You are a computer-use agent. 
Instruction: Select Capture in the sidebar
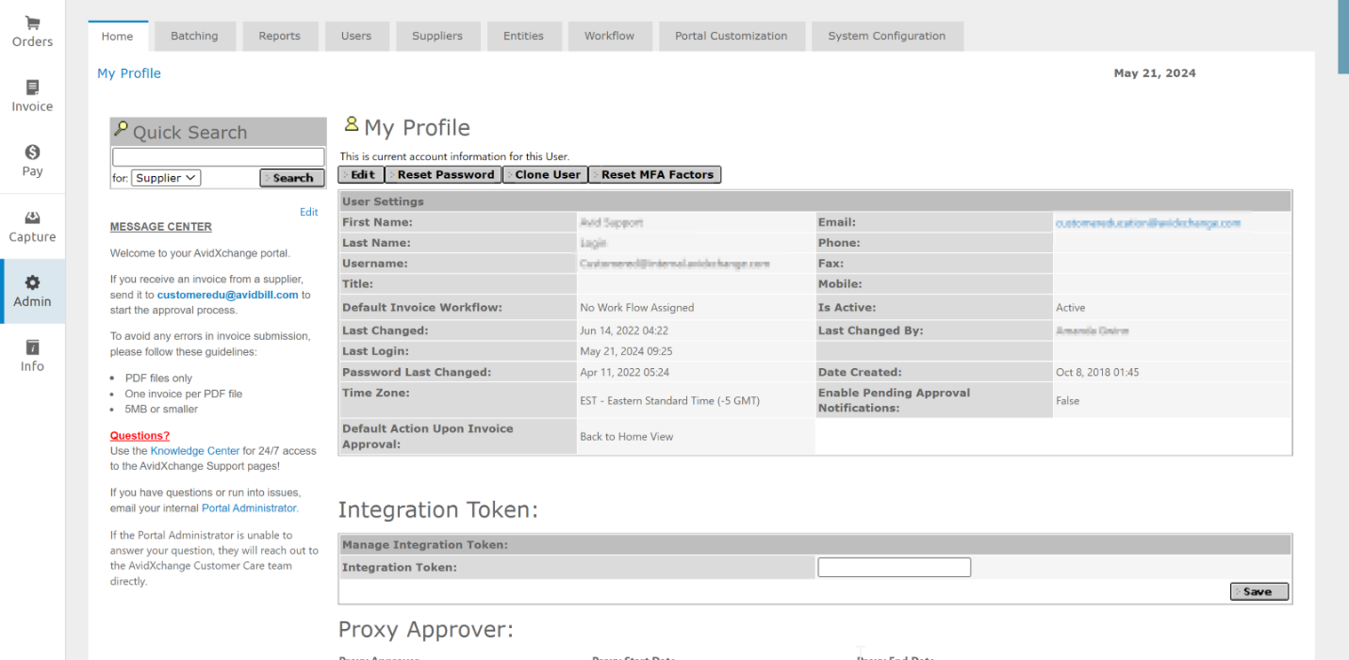(x=32, y=227)
